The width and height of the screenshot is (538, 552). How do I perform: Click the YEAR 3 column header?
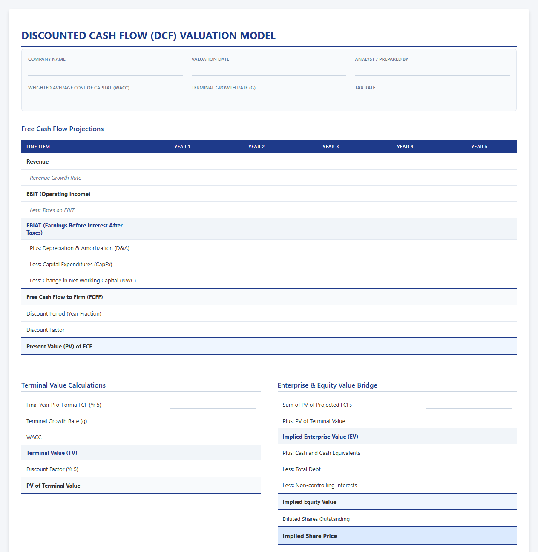tap(331, 147)
